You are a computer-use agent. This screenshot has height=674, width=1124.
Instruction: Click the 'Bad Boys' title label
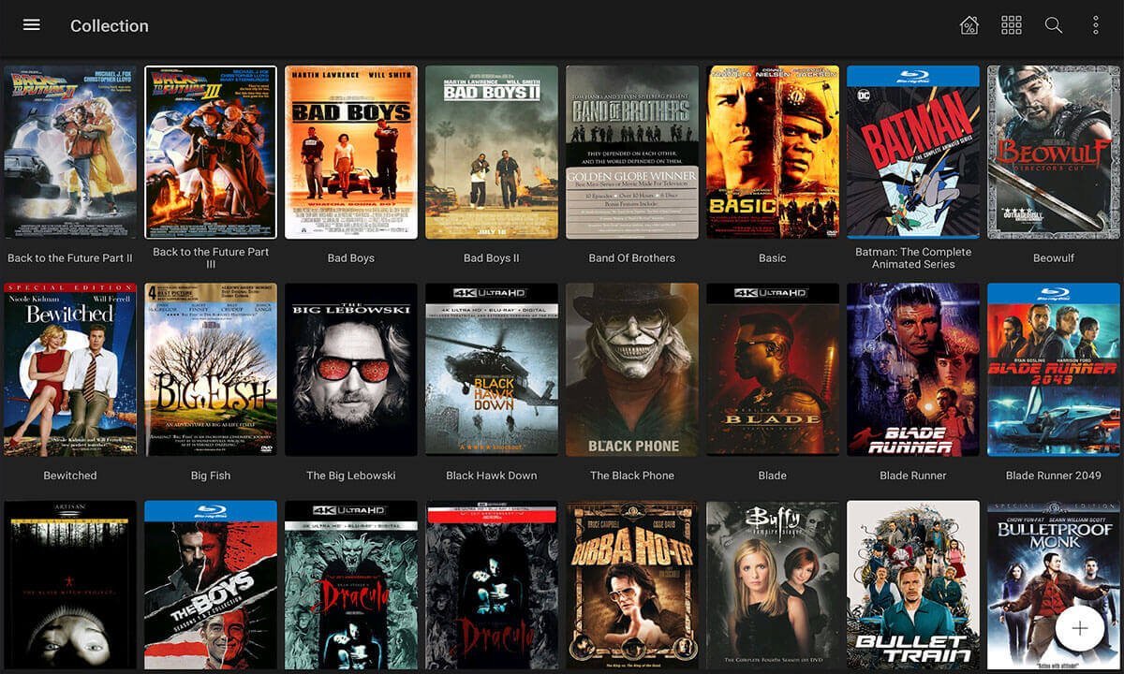tap(351, 258)
